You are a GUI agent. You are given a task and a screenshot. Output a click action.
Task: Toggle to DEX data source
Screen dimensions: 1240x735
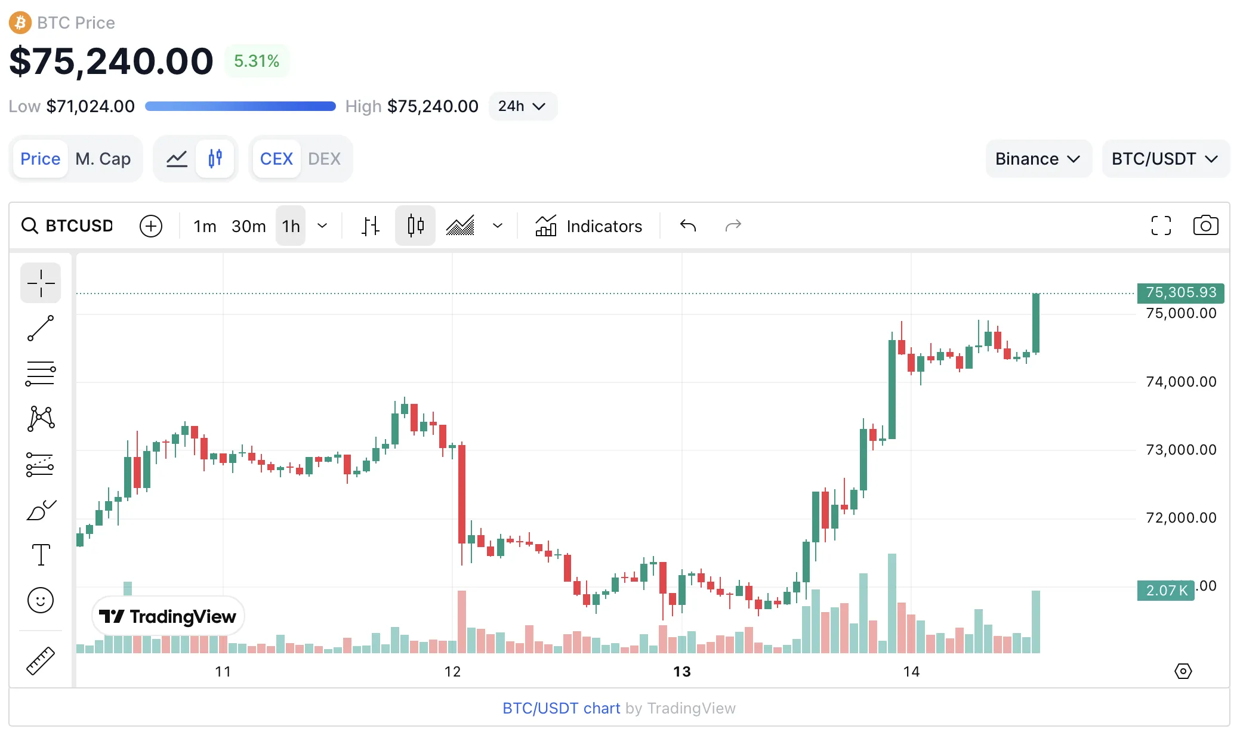[324, 159]
